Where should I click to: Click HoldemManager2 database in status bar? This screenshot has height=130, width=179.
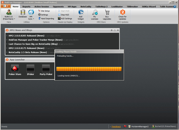click(138, 126)
